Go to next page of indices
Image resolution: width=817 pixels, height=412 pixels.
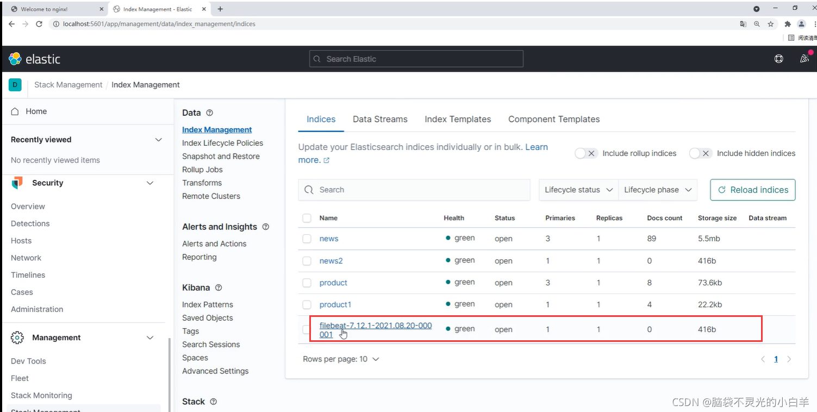(x=789, y=359)
